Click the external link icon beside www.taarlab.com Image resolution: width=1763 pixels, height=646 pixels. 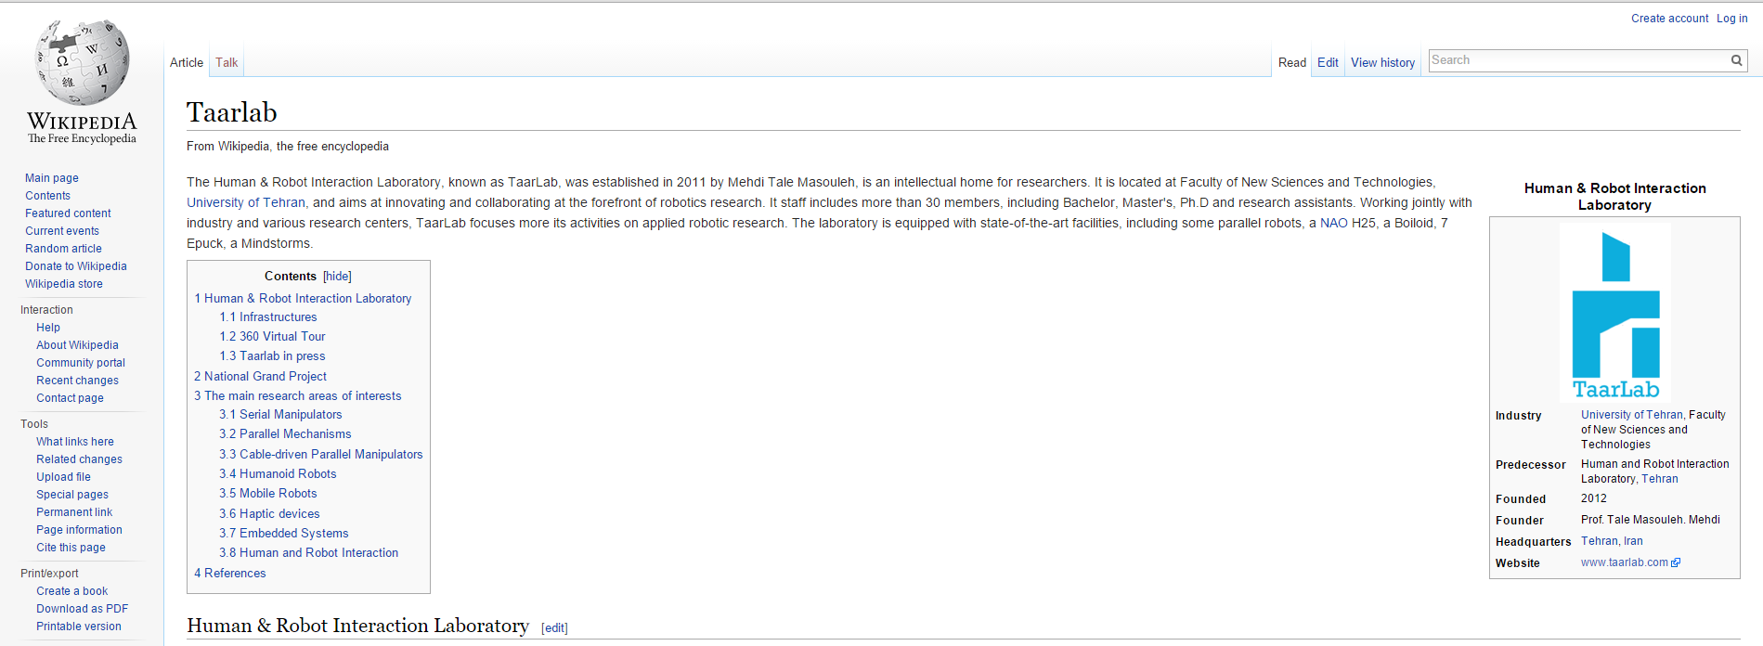point(1676,562)
